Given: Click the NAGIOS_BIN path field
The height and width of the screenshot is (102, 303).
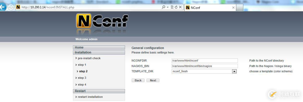Looking at the screenshot, I should click(x=205, y=66).
